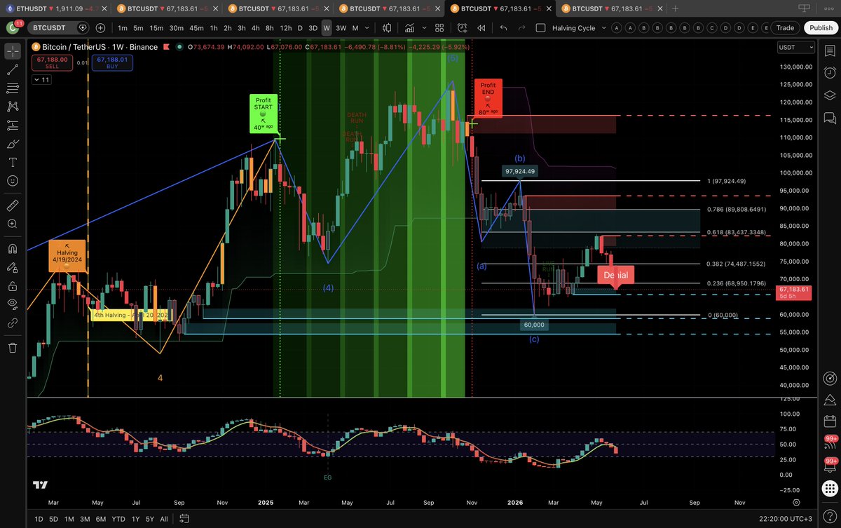Select the brush drawing tool
Image resolution: width=841 pixels, height=528 pixels.
(x=13, y=144)
